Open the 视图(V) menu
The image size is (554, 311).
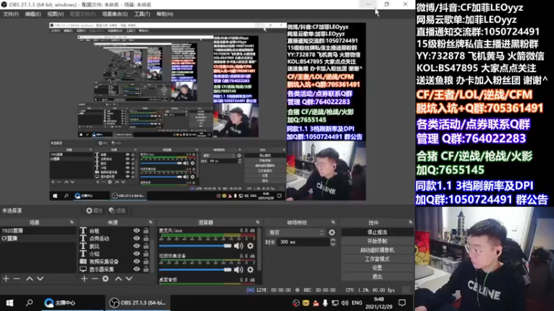[x=55, y=14]
